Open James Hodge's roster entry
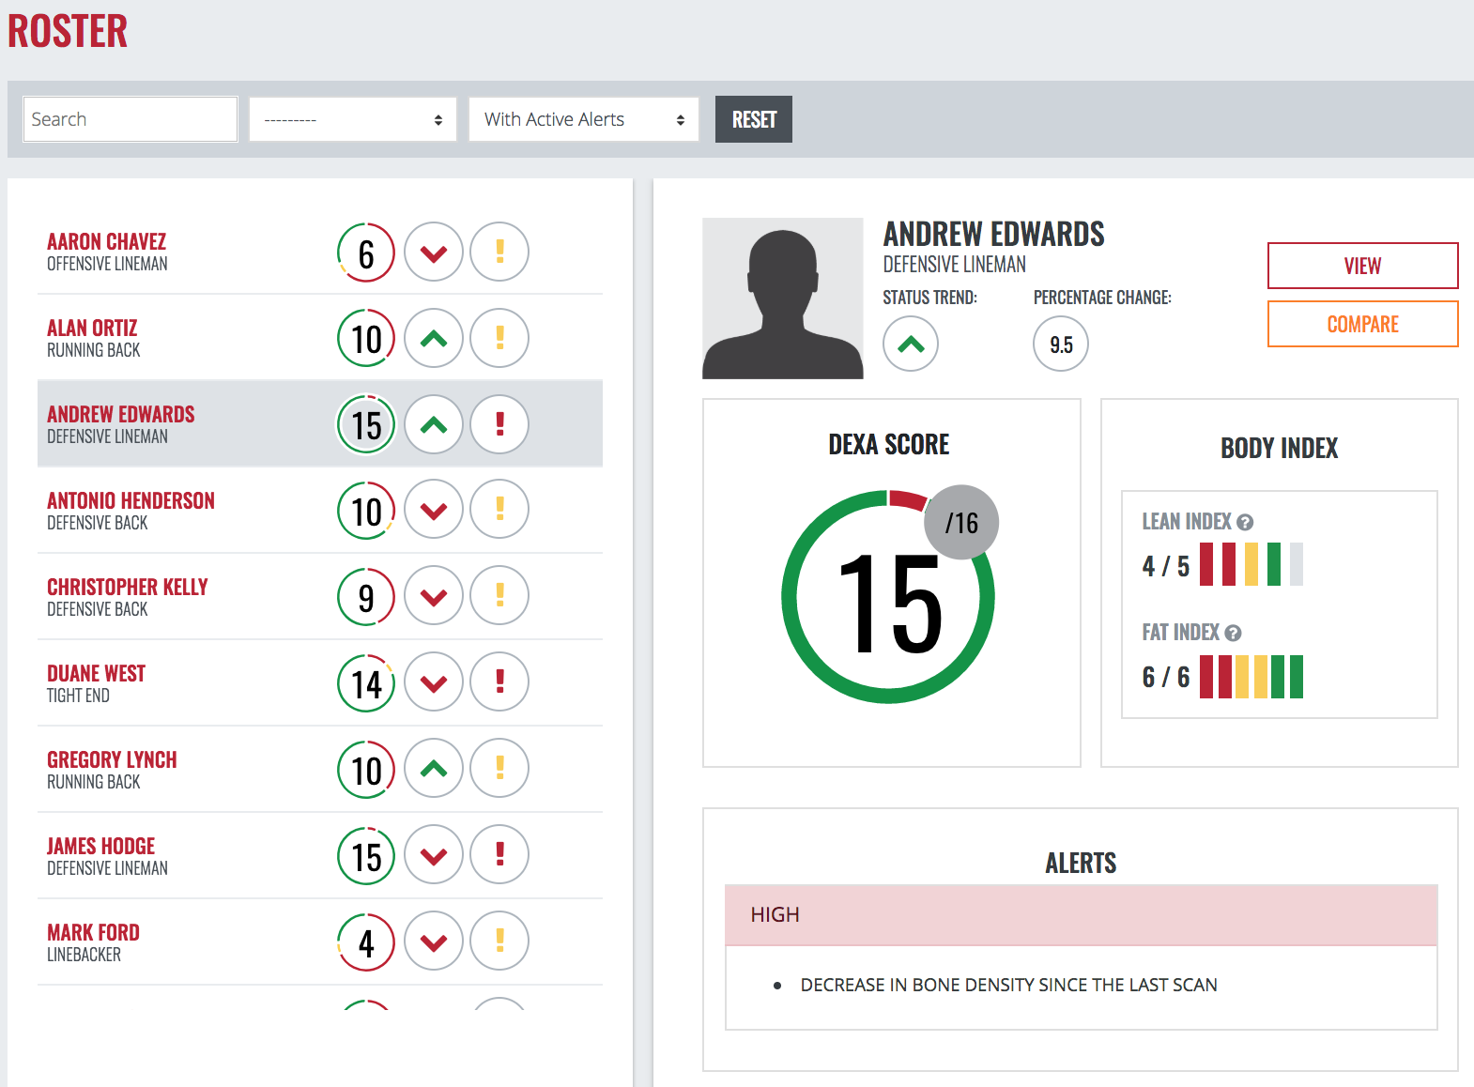The width and height of the screenshot is (1474, 1087). (x=101, y=855)
